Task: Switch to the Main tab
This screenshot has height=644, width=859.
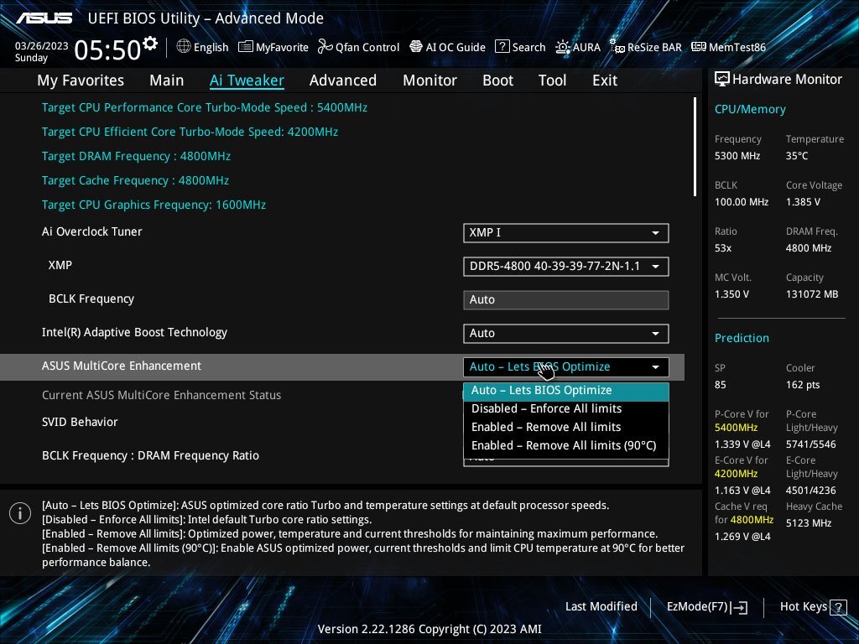Action: (167, 80)
